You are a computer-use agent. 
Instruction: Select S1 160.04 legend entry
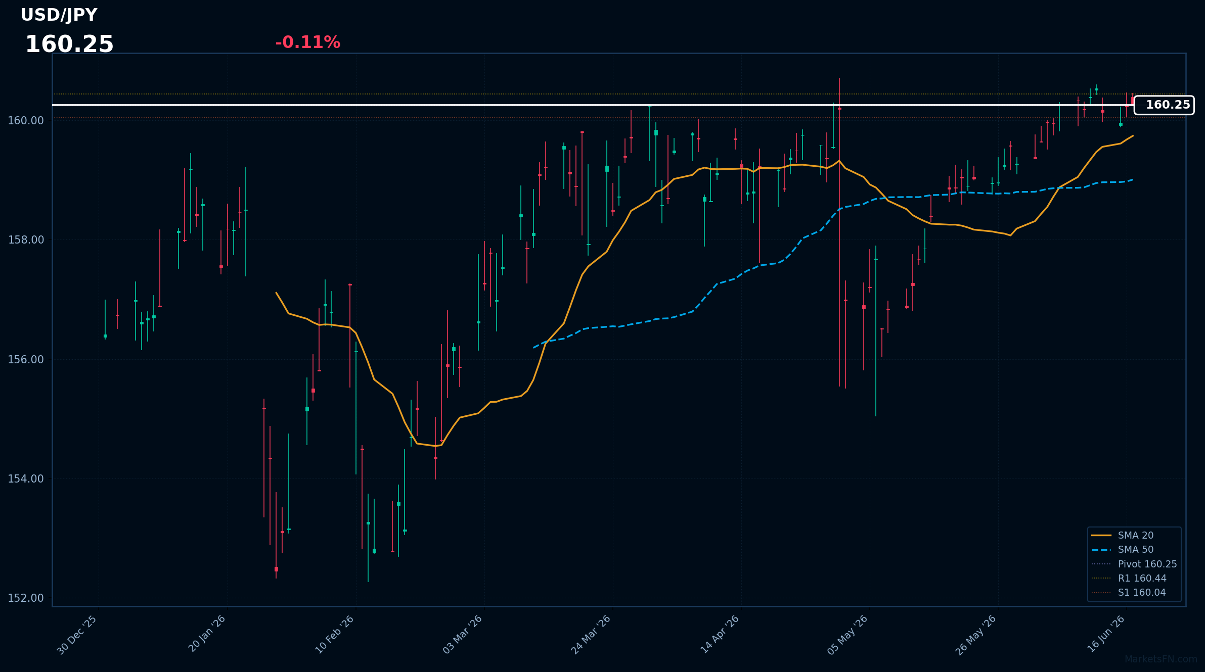coord(1128,592)
